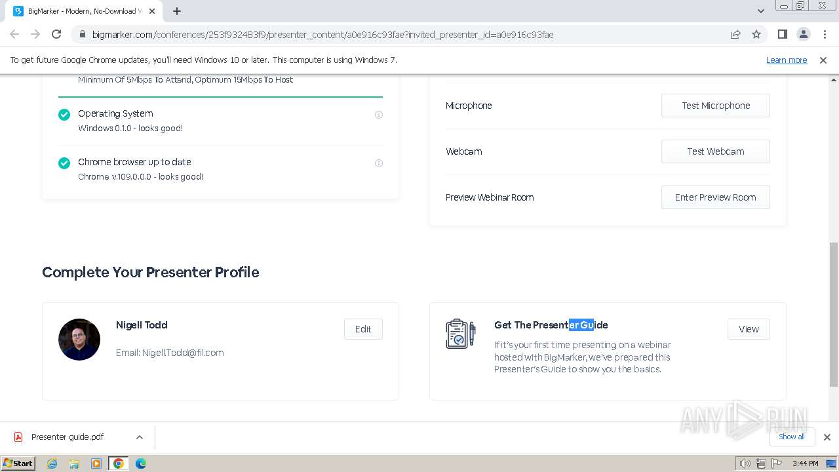The image size is (839, 472).
Task: Open the Enter Preview Room button
Action: [715, 197]
